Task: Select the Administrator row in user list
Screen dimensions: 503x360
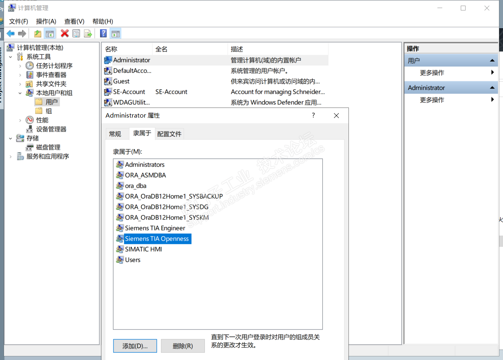Action: pyautogui.click(x=215, y=60)
